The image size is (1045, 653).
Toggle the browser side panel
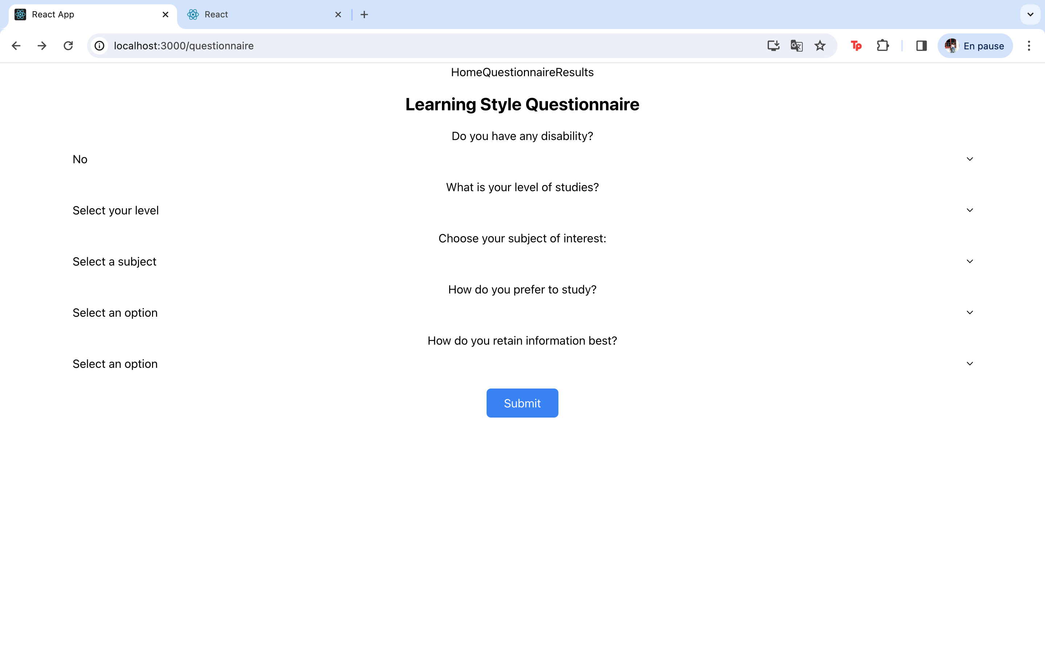coord(921,46)
